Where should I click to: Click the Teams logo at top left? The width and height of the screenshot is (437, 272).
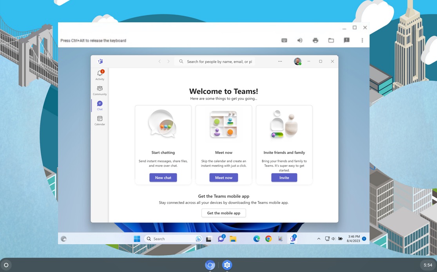pos(100,61)
